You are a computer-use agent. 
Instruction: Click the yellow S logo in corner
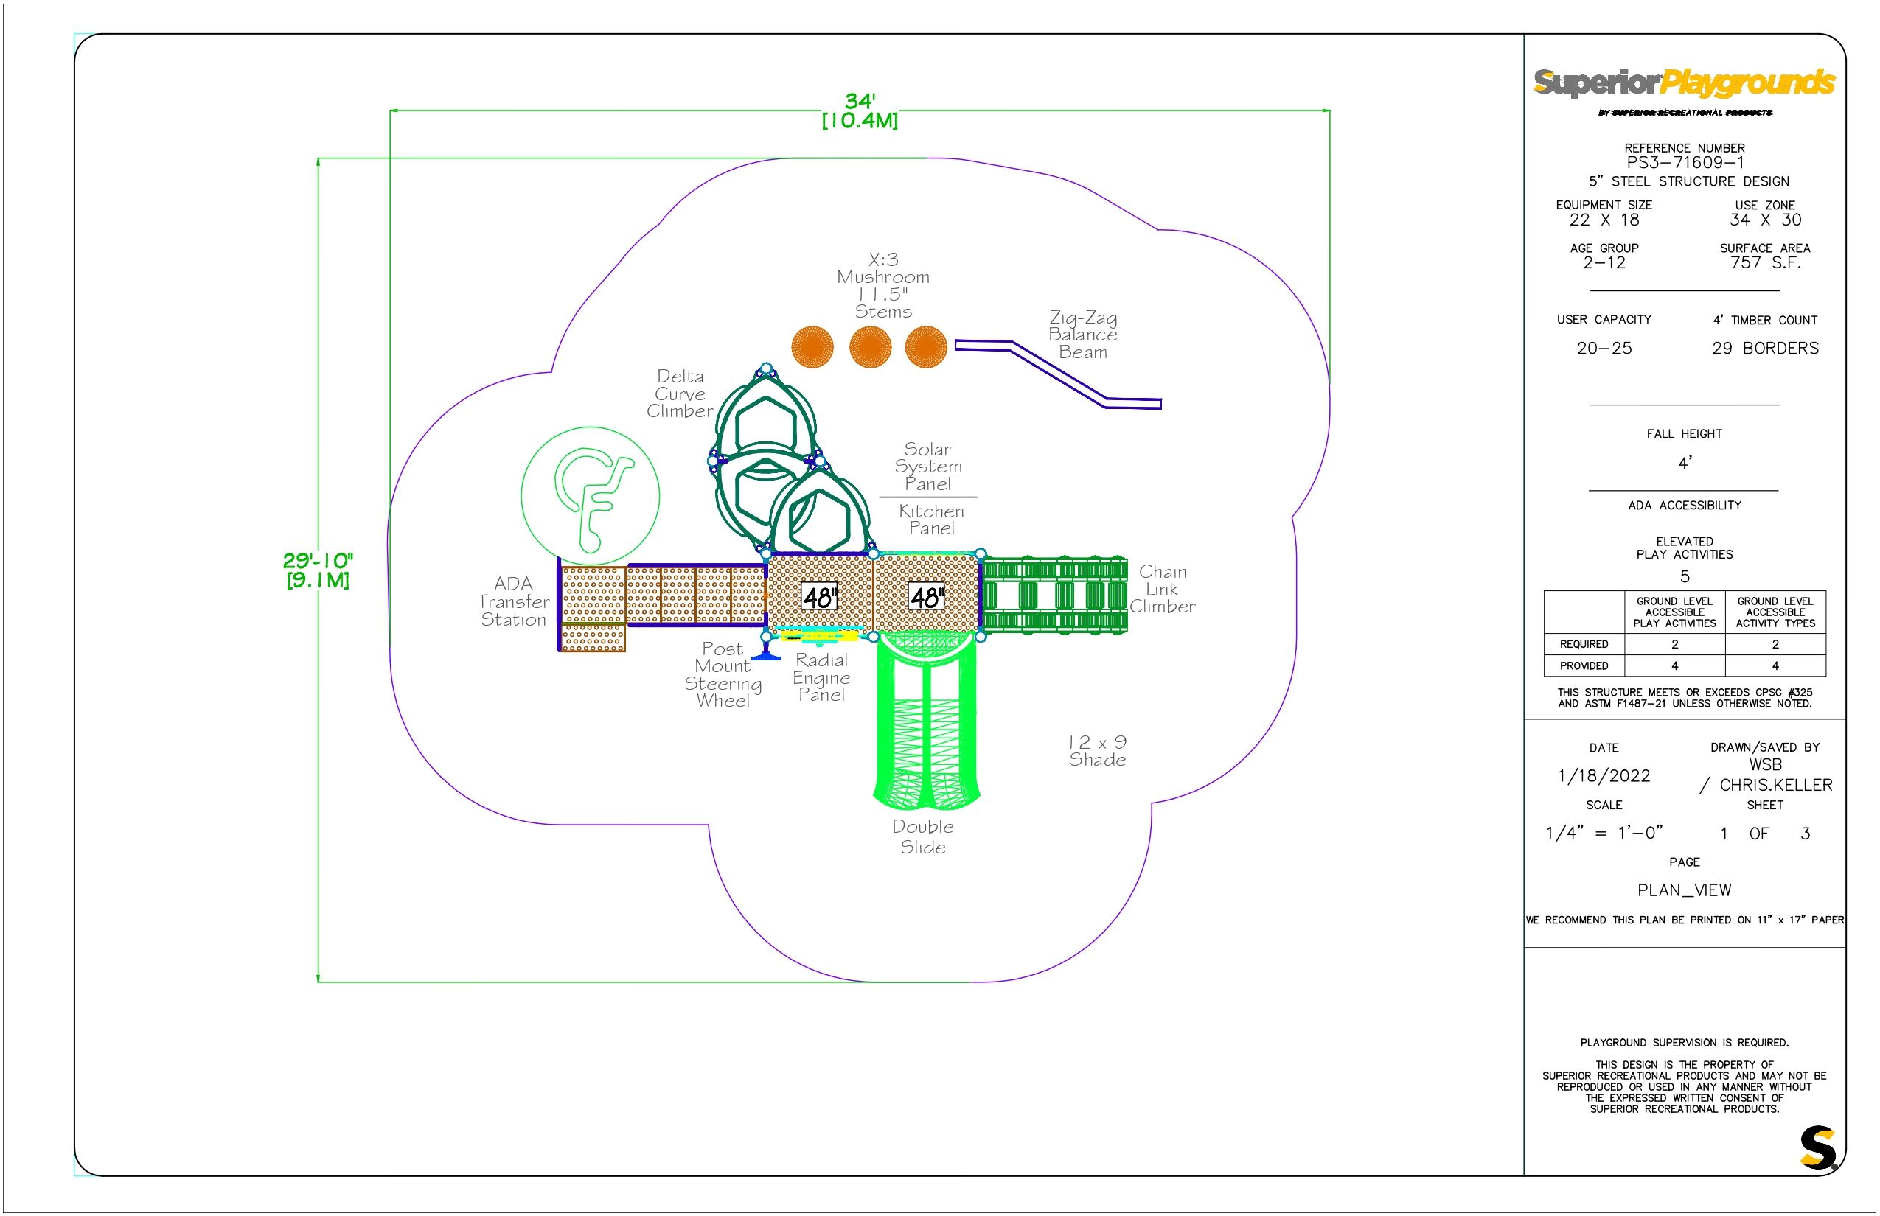pyautogui.click(x=1817, y=1147)
